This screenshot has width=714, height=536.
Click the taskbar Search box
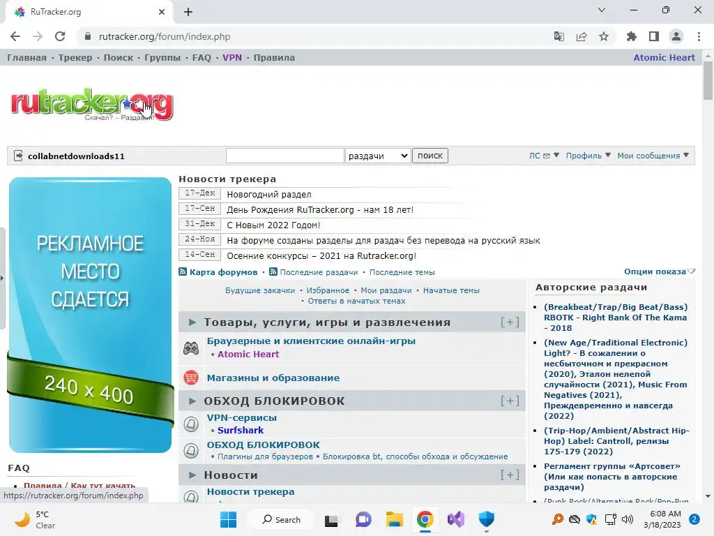282,519
